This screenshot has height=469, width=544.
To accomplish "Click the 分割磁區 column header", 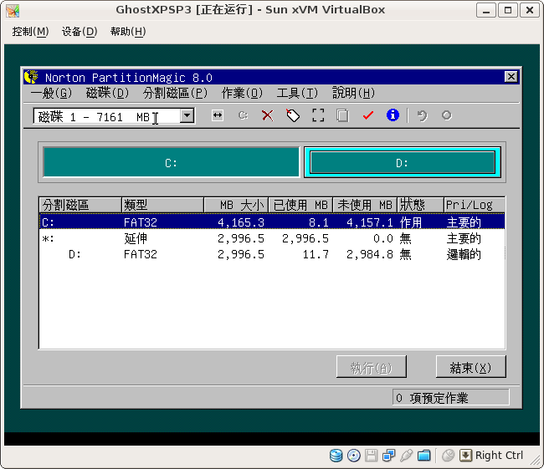I will pos(80,205).
